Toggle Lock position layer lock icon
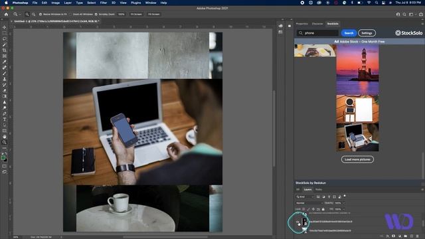This screenshot has width=425, height=239. tap(313, 209)
